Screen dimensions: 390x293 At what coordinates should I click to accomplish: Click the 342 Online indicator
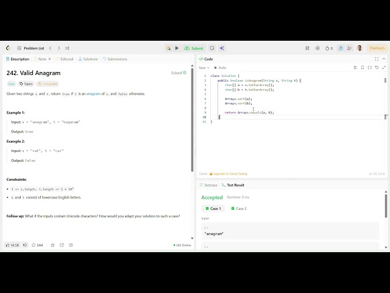182,245
